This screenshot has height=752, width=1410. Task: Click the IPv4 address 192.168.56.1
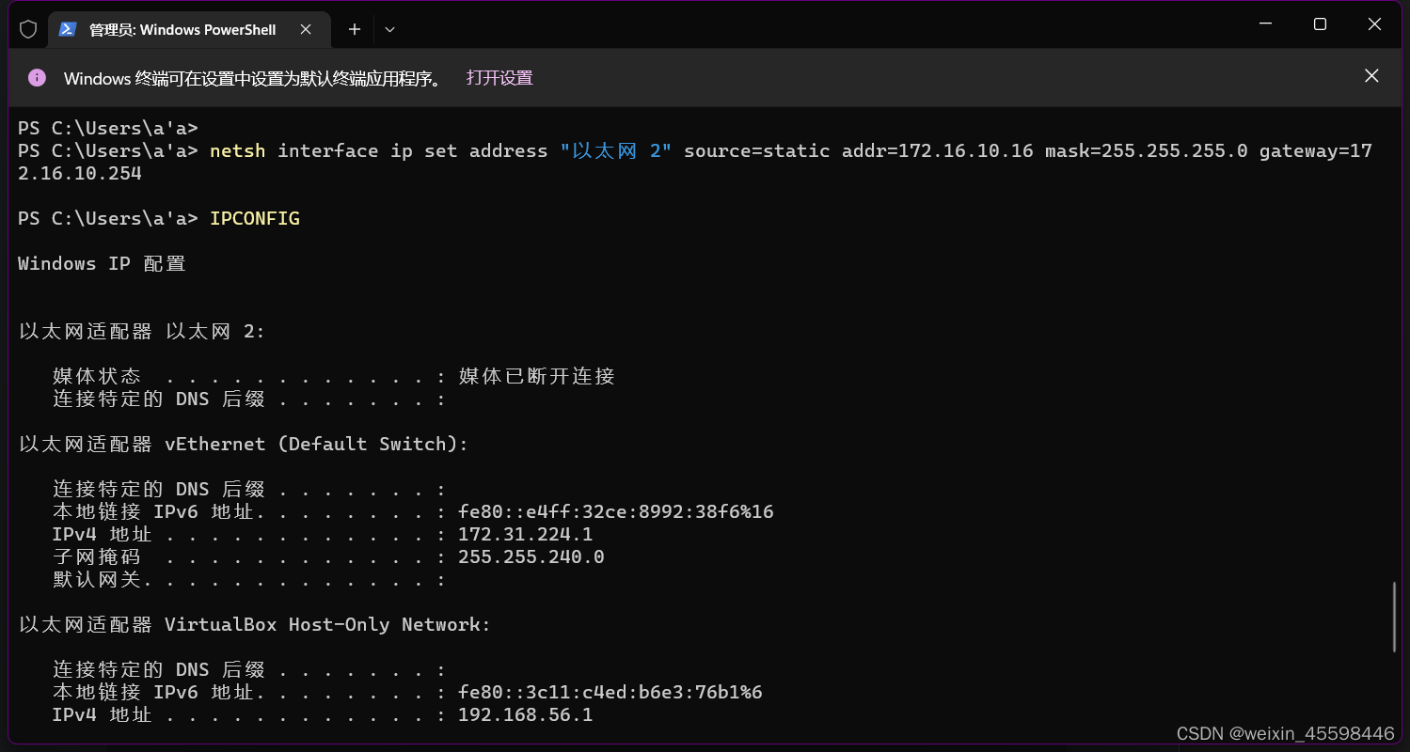pyautogui.click(x=526, y=714)
